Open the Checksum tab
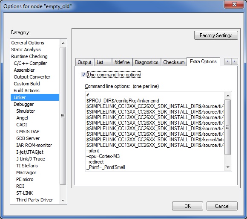247x219 pixels. coord(174,62)
